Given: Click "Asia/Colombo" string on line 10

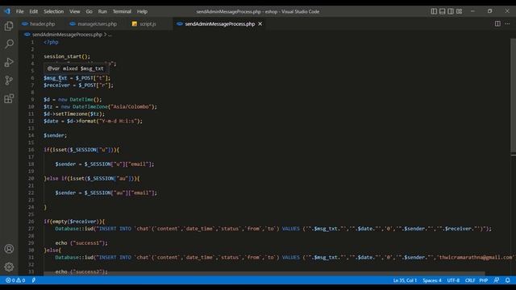Looking at the screenshot, I should [131, 106].
